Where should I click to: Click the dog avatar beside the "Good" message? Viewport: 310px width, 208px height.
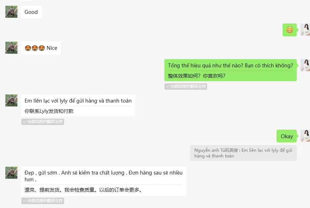click(x=11, y=12)
